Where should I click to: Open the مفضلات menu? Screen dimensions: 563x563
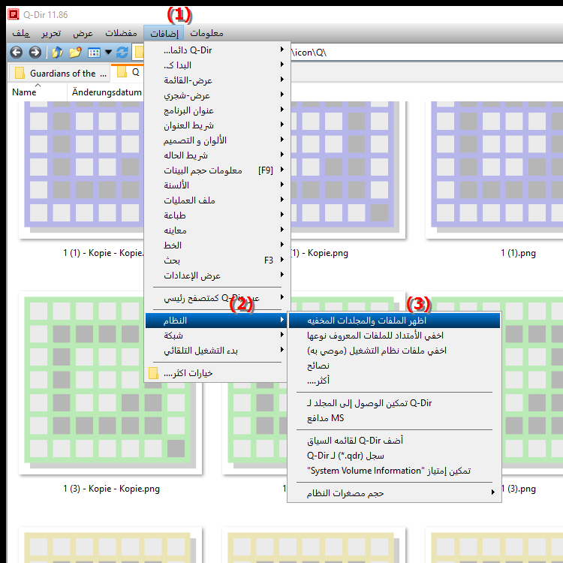(x=121, y=33)
